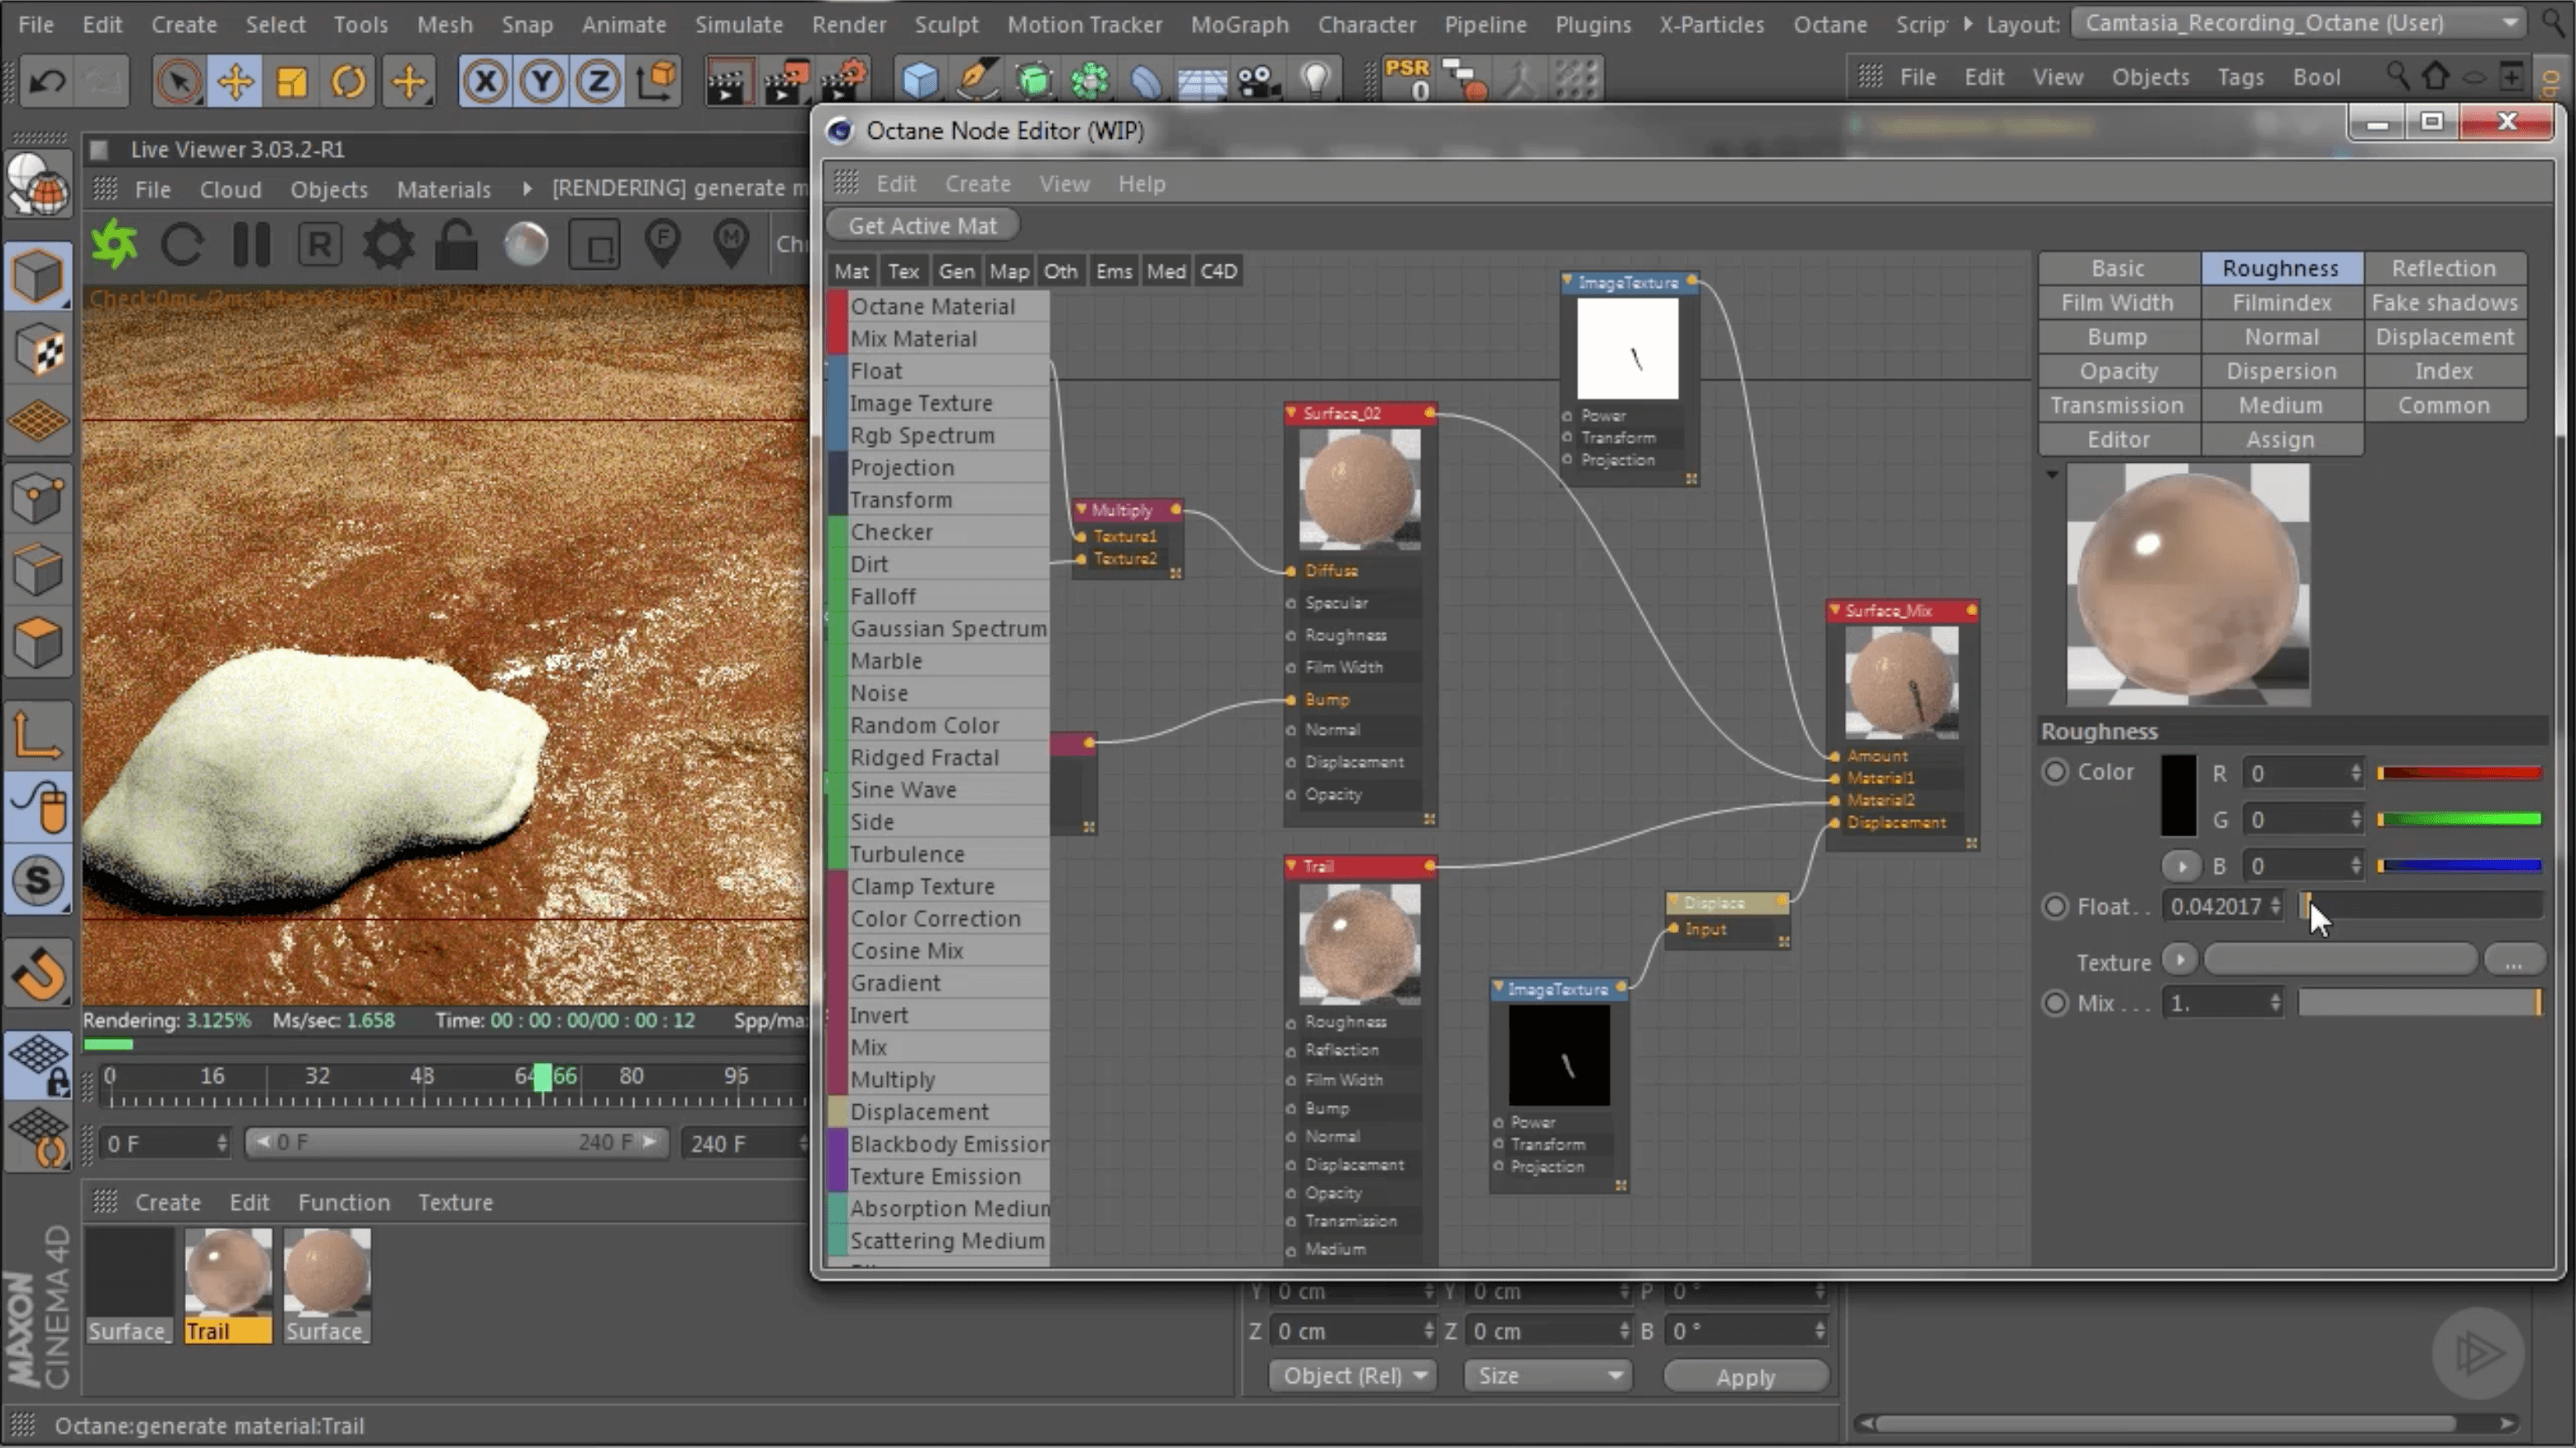Select the Float radio button under Roughness

[2055, 906]
